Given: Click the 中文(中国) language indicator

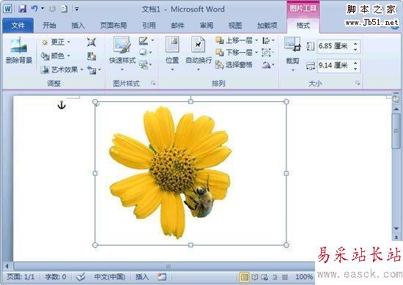Looking at the screenshot, I should (x=109, y=277).
